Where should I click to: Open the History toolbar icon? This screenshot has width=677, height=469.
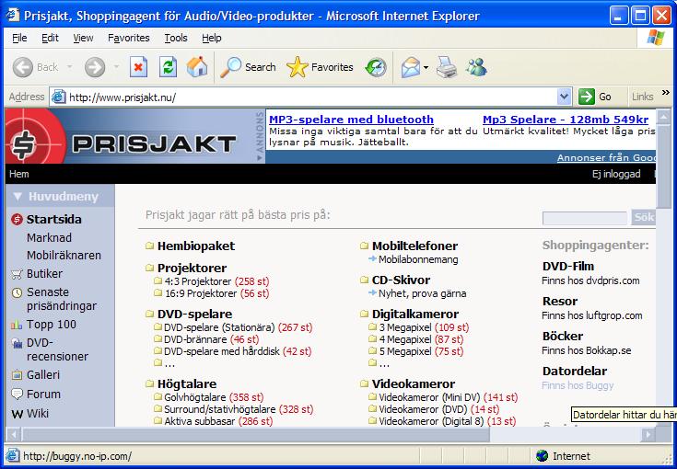coord(376,67)
